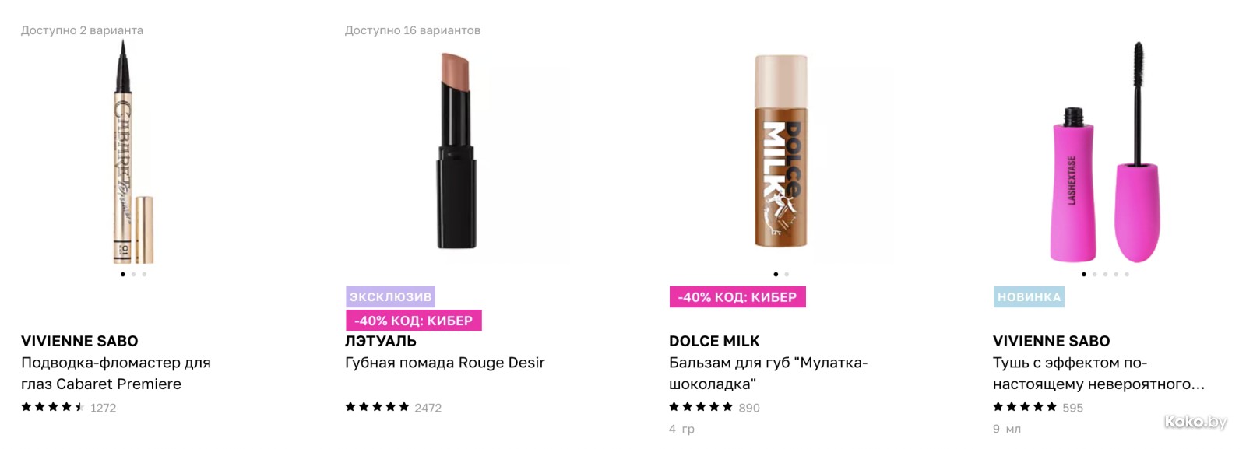This screenshot has width=1246, height=449.
Task: Open 'Бальзам для губ Мулатка-шоколадка' title
Action: 768,373
